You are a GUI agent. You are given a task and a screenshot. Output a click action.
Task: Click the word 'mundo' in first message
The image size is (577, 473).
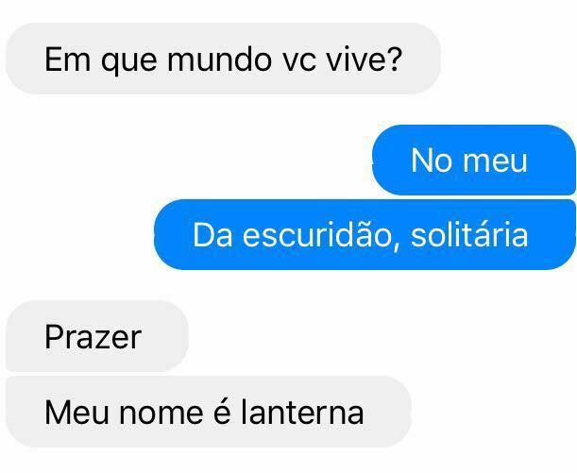pos(219,59)
